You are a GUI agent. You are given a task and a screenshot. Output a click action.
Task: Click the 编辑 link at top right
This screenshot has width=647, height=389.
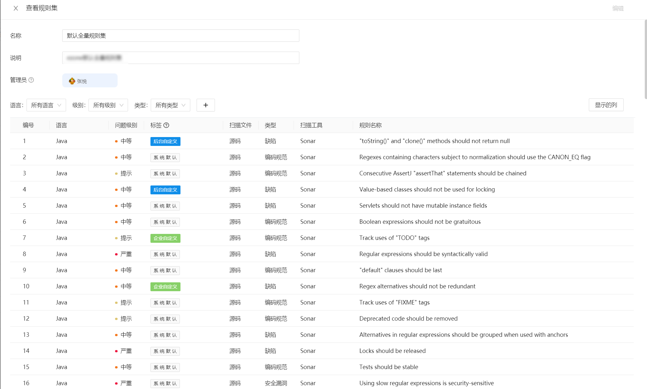618,9
